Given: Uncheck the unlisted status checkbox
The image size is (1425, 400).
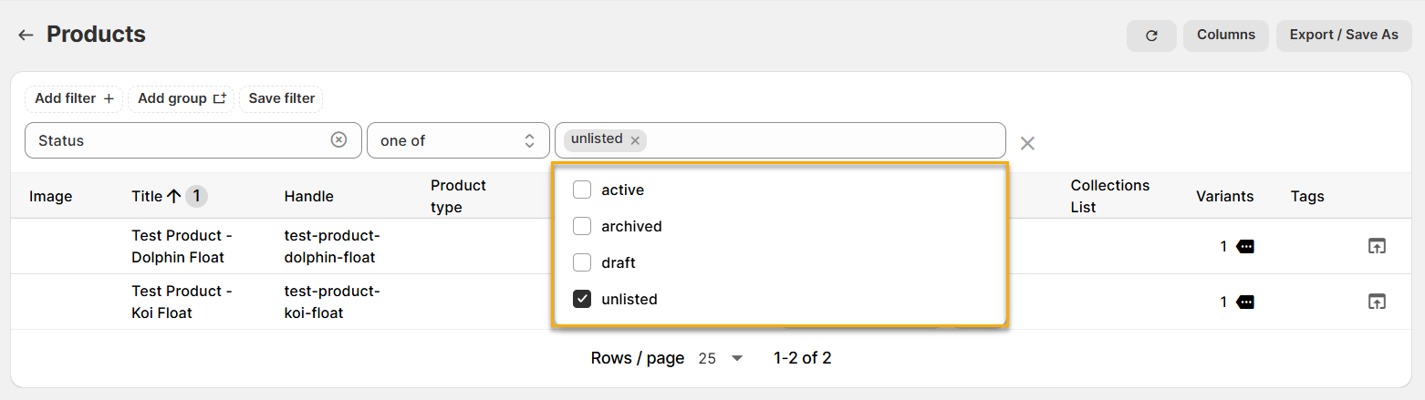Looking at the screenshot, I should pyautogui.click(x=582, y=299).
